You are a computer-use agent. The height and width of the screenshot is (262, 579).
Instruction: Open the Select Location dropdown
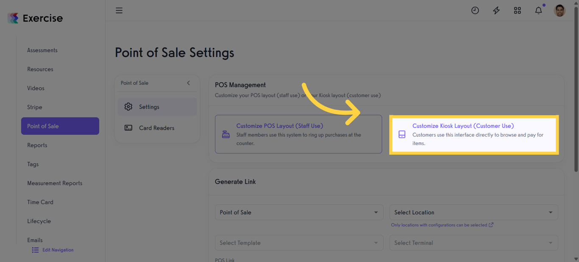(473, 212)
